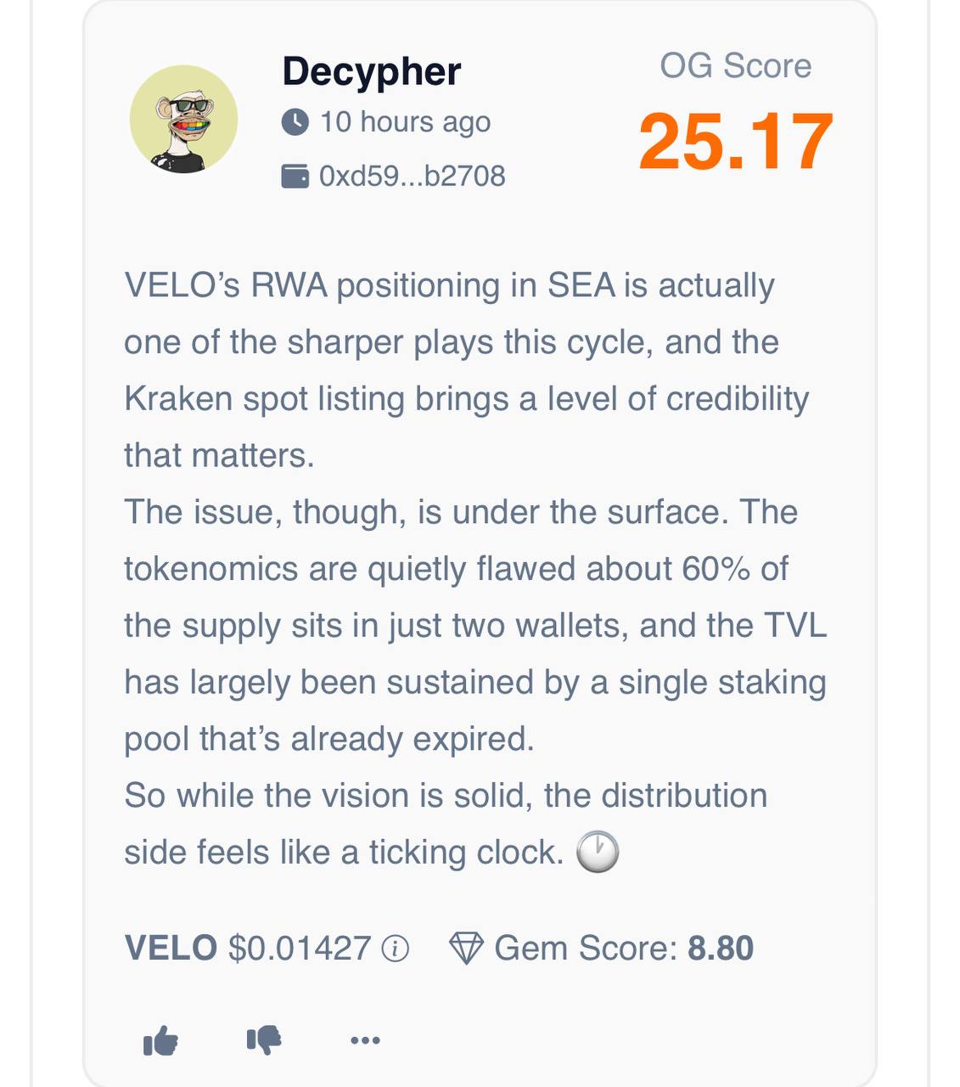Viewport: 960px width, 1087px height.
Task: Click the OG Score label
Action: tap(735, 66)
